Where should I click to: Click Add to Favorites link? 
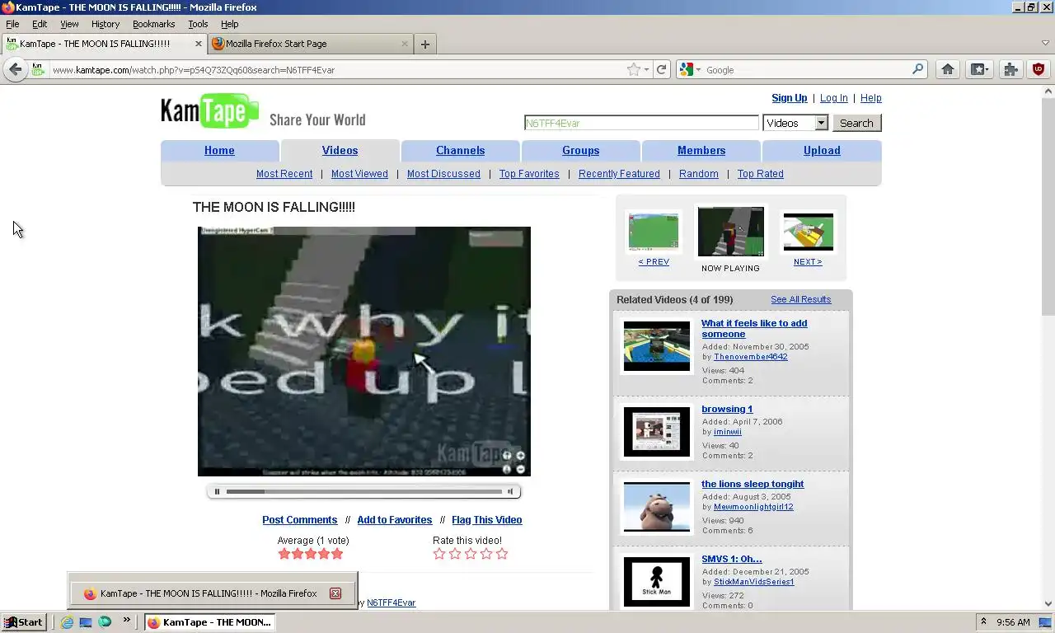[x=395, y=520]
